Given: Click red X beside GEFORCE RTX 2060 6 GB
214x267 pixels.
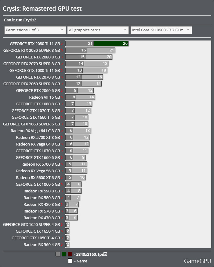Looking at the screenshot, I should (62, 91).
